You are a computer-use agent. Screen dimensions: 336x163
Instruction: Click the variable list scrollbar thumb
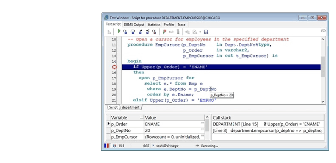pos(207,125)
